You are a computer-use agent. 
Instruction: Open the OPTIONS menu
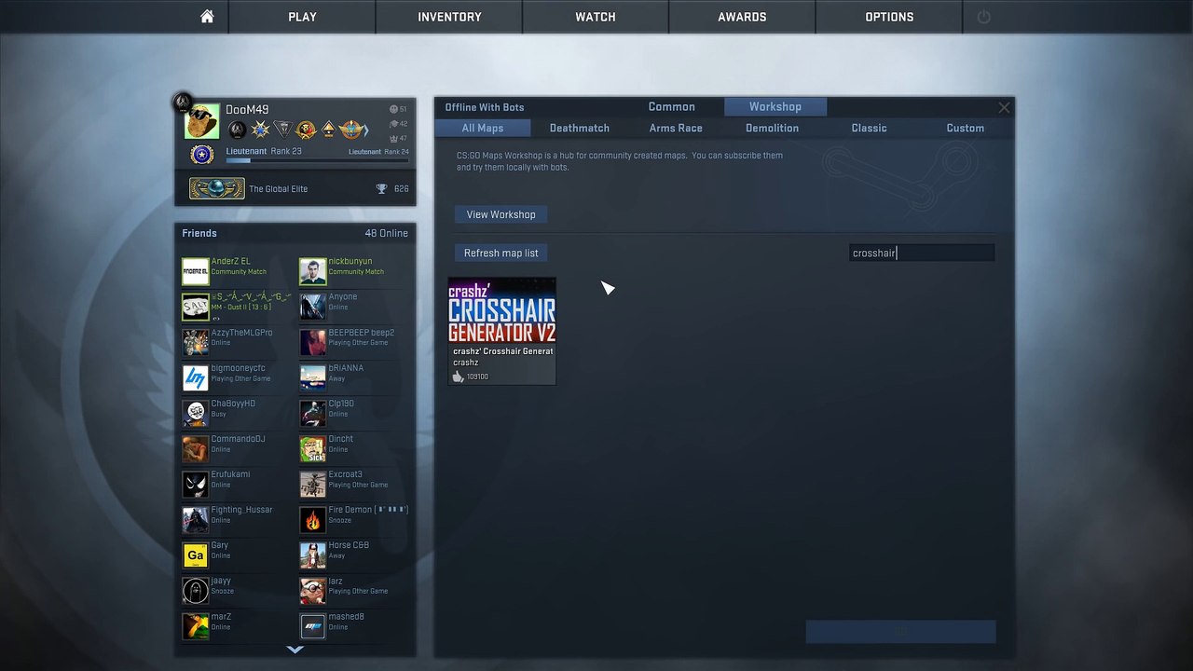pyautogui.click(x=889, y=17)
